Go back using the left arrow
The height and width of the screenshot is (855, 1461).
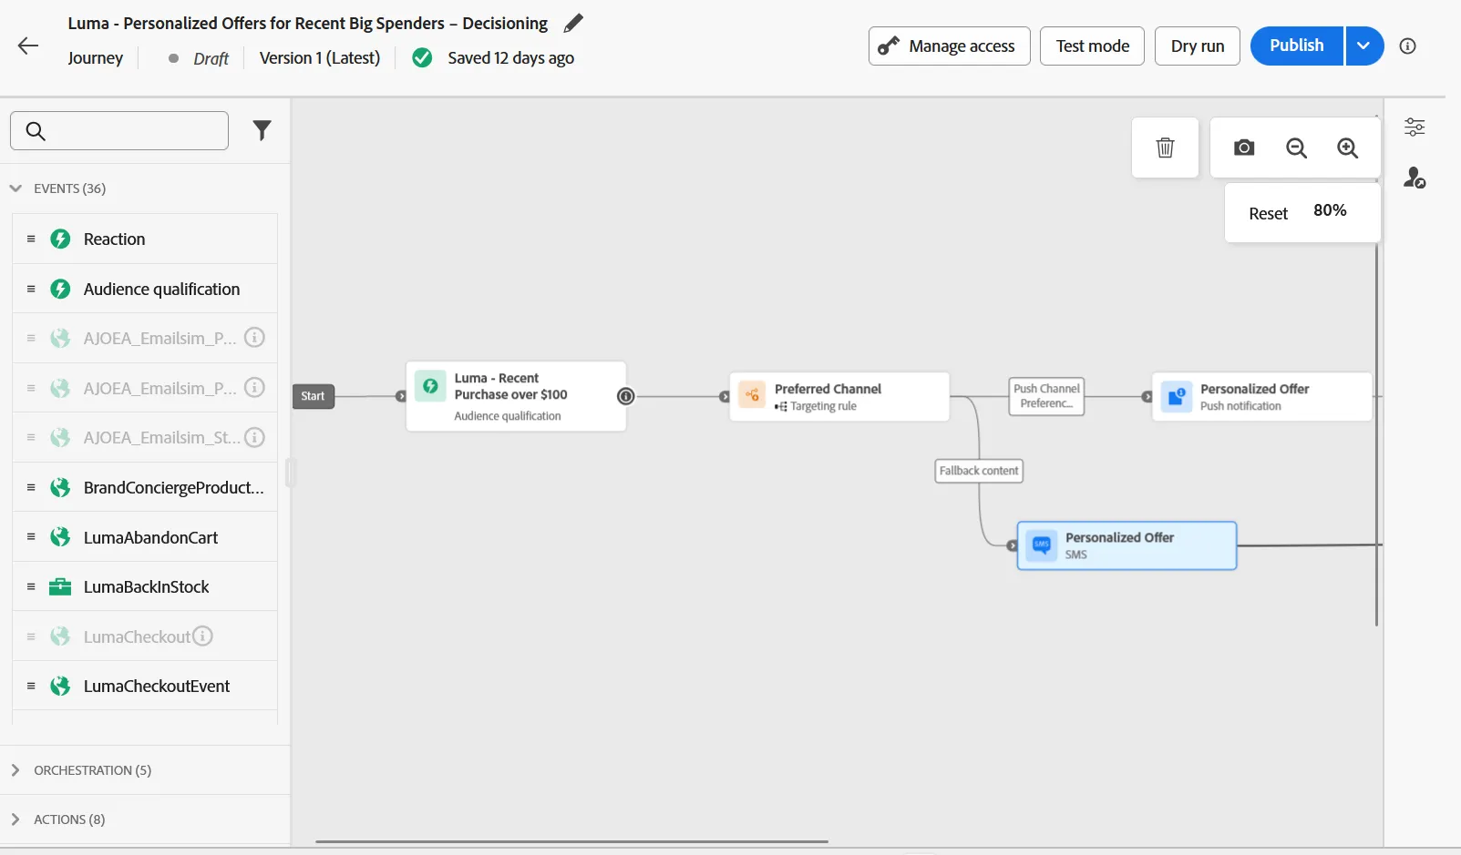tap(28, 46)
